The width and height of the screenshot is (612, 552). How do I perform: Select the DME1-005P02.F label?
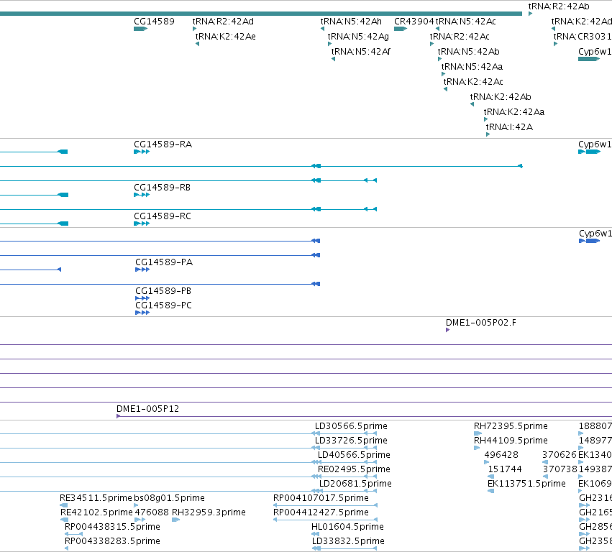tap(481, 323)
